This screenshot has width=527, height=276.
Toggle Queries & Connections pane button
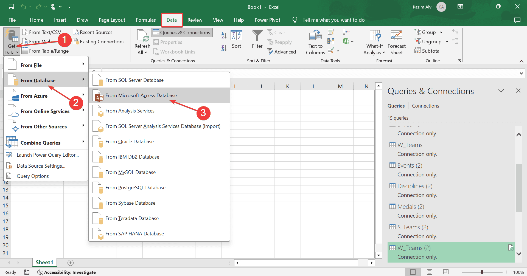182,32
